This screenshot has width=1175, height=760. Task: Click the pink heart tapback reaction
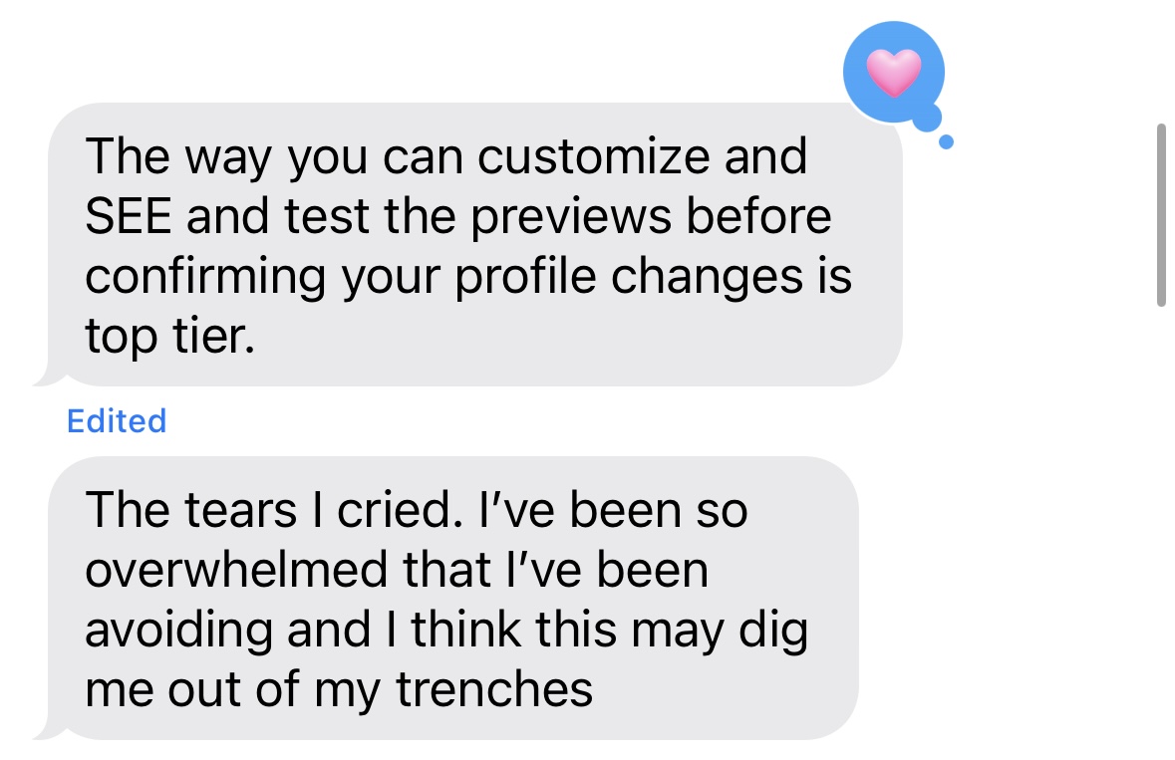pos(893,72)
